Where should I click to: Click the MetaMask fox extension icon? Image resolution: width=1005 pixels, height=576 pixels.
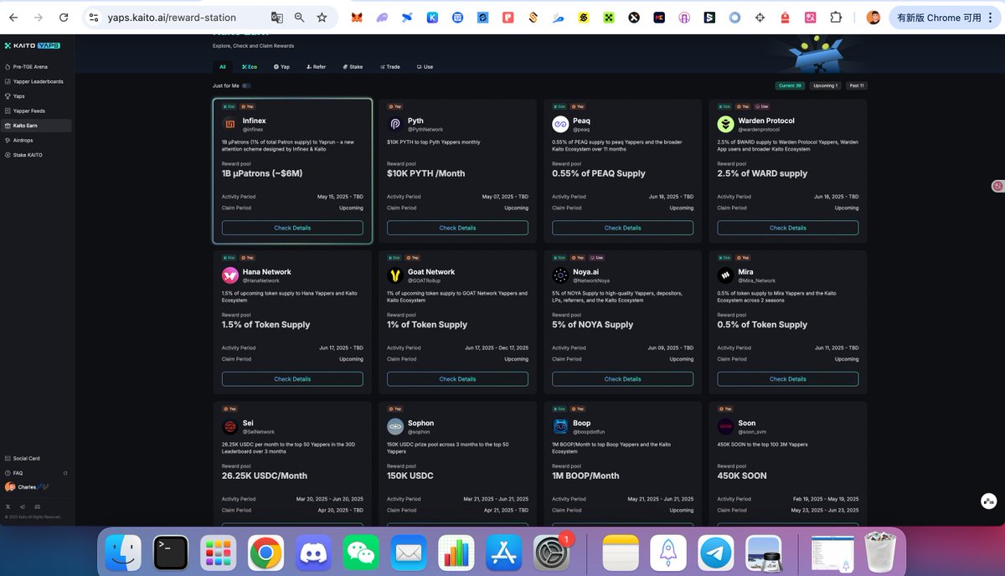(x=357, y=18)
